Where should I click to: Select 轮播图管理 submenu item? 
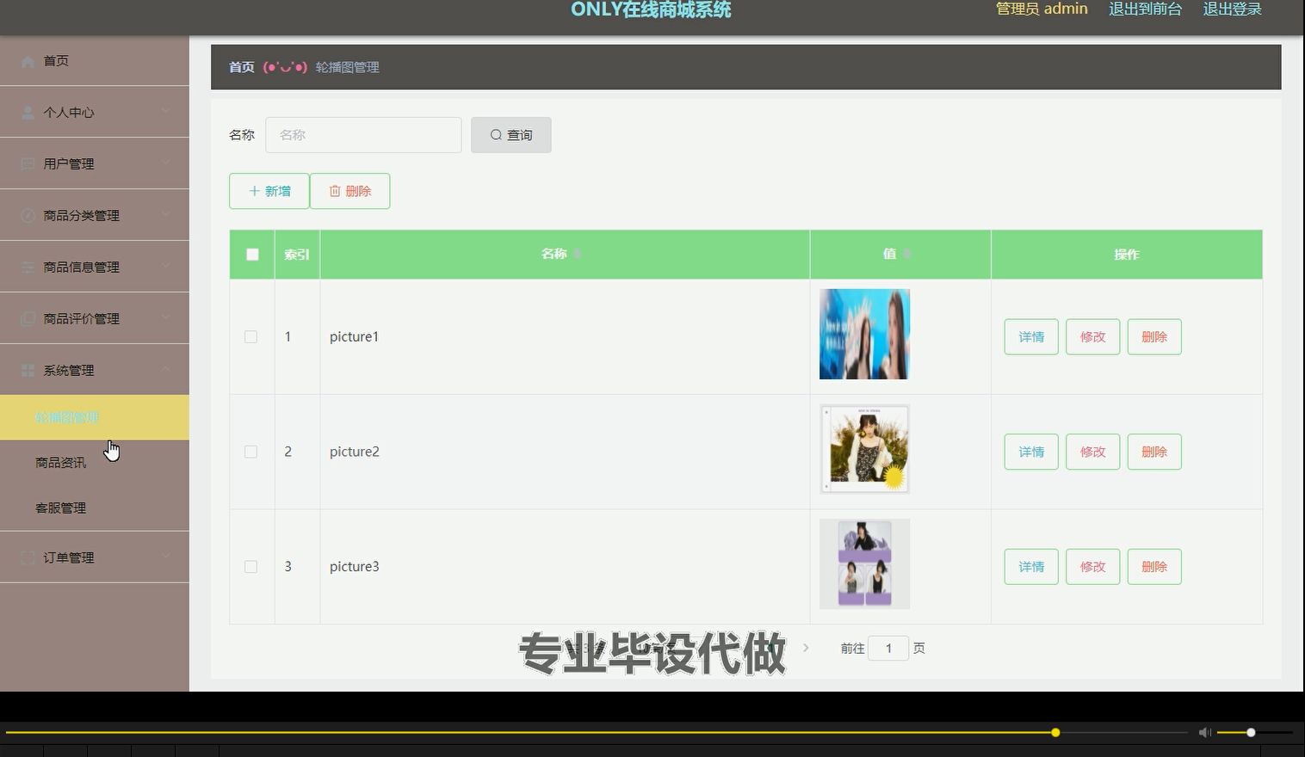(x=95, y=417)
